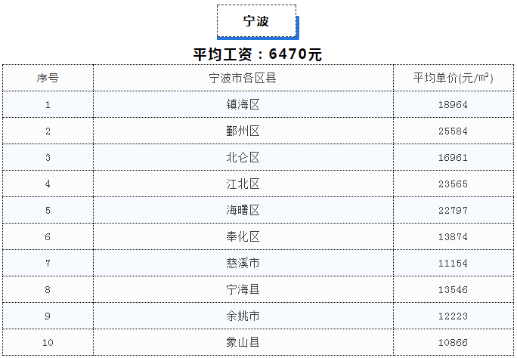Select row number 10 cell
This screenshot has width=517, height=358.
point(48,343)
